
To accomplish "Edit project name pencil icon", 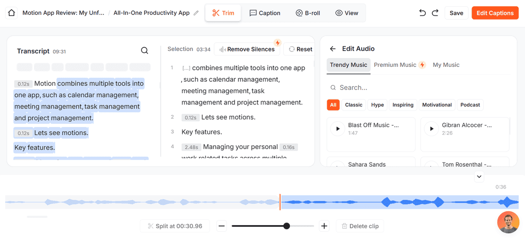I will pos(196,13).
